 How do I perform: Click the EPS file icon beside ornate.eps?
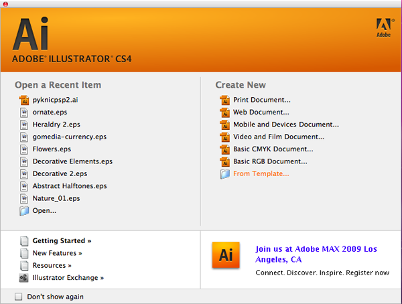[x=24, y=112]
